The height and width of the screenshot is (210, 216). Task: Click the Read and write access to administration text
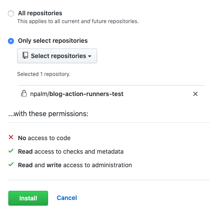click(x=75, y=165)
